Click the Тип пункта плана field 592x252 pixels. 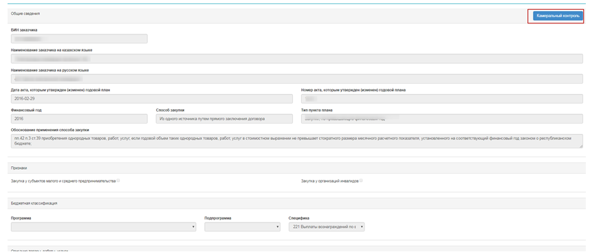pyautogui.click(x=441, y=119)
